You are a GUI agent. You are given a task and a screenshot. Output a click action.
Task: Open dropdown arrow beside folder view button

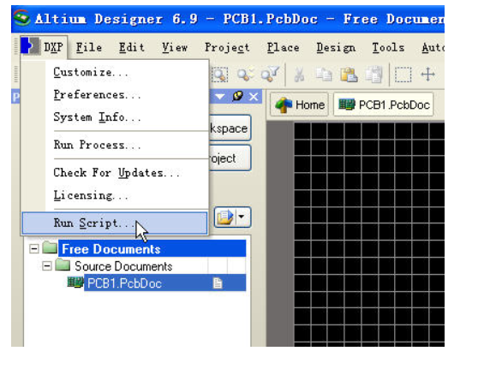[242, 217]
